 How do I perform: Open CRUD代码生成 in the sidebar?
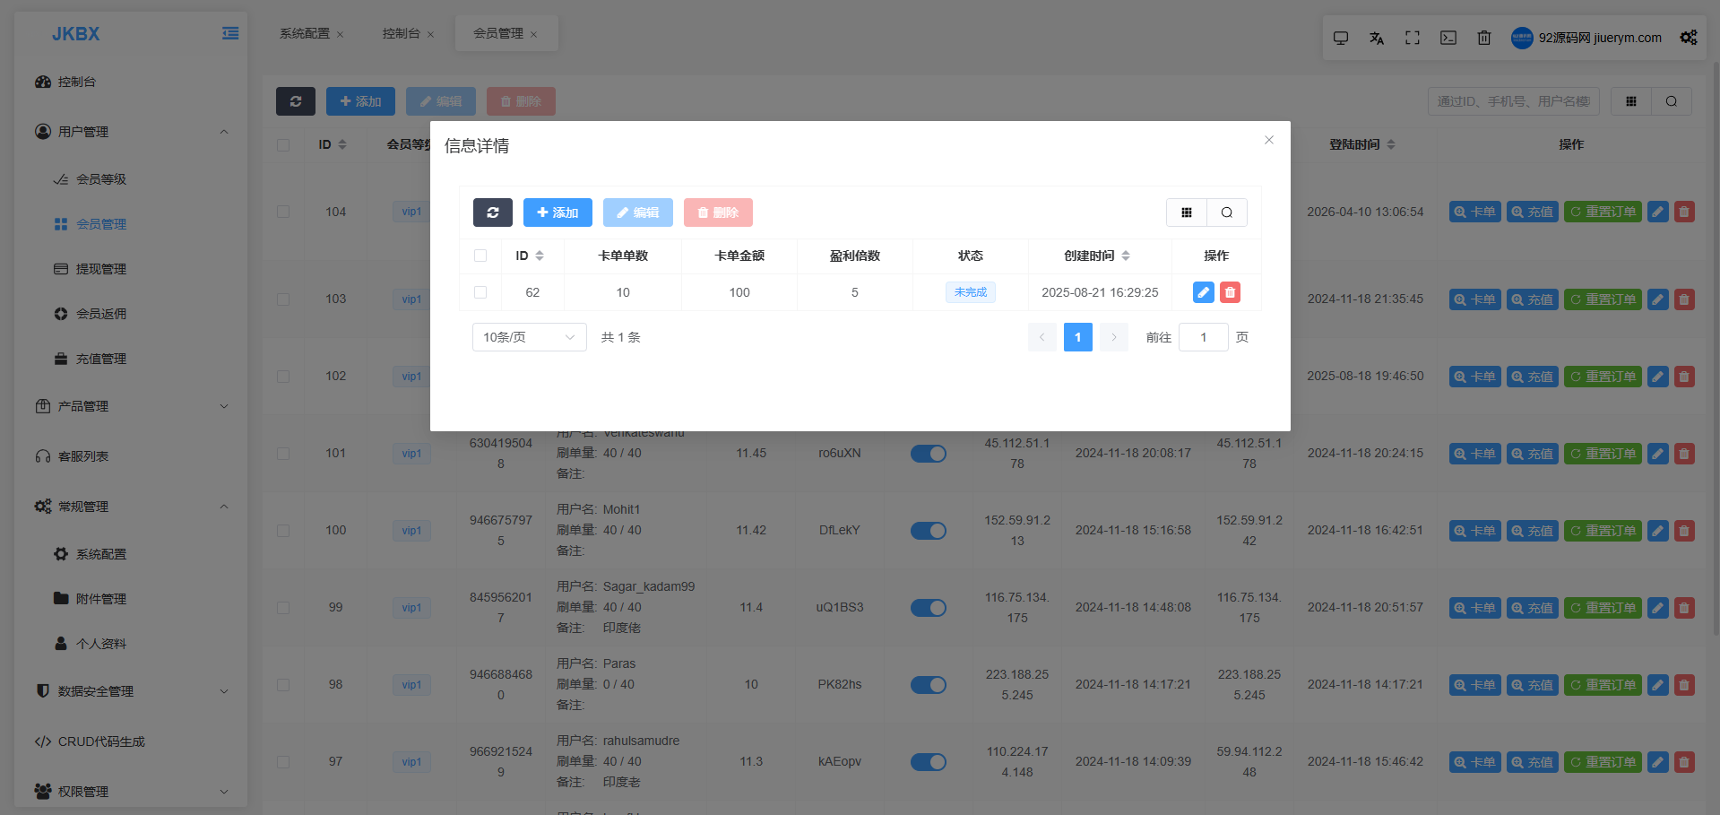click(131, 741)
